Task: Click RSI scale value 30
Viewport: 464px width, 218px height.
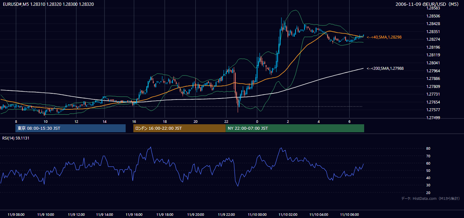Action: click(428, 185)
